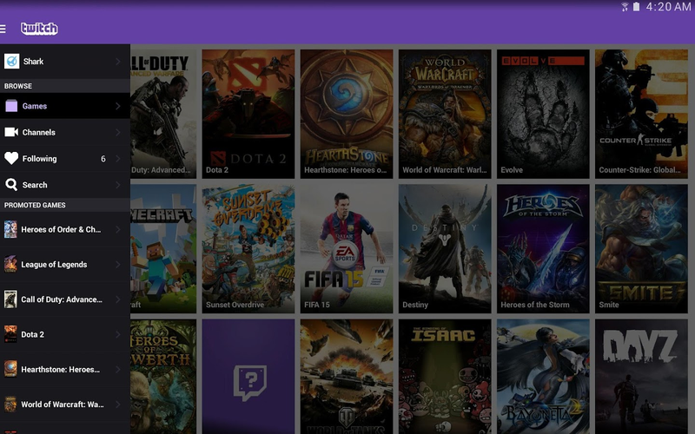Open the Hearthstone row chevron
This screenshot has width=695, height=434.
pyautogui.click(x=118, y=370)
